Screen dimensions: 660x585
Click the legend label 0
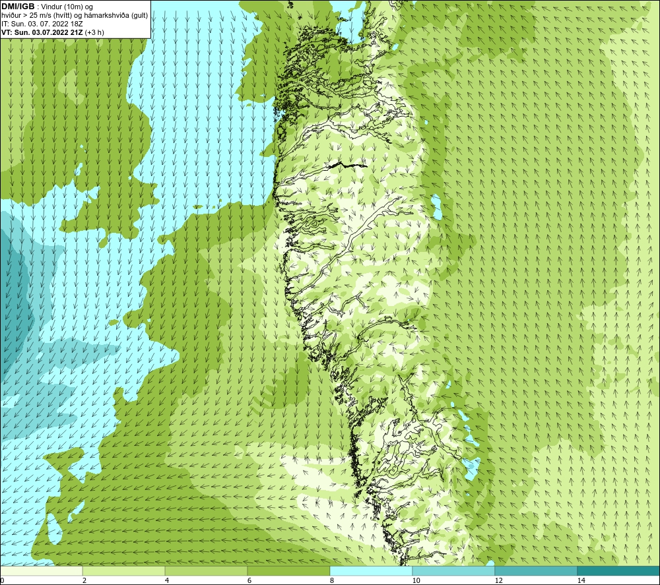tap(2, 580)
